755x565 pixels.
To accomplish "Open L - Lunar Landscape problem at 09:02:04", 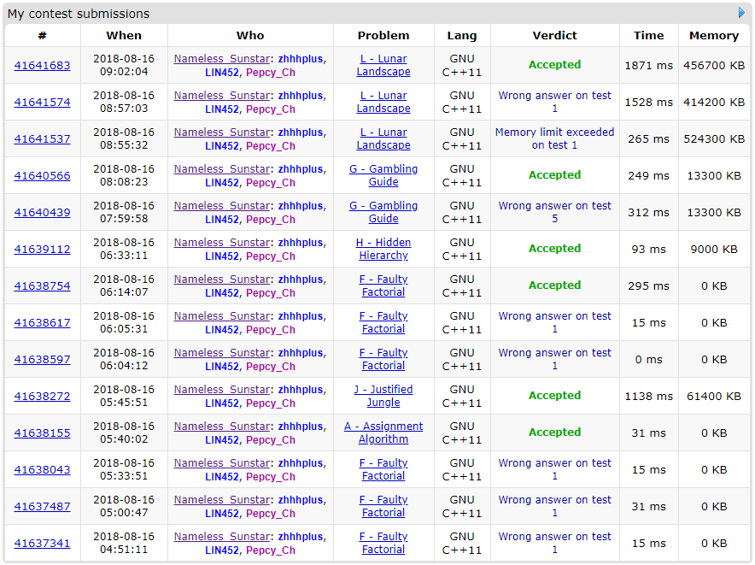I will click(x=383, y=66).
